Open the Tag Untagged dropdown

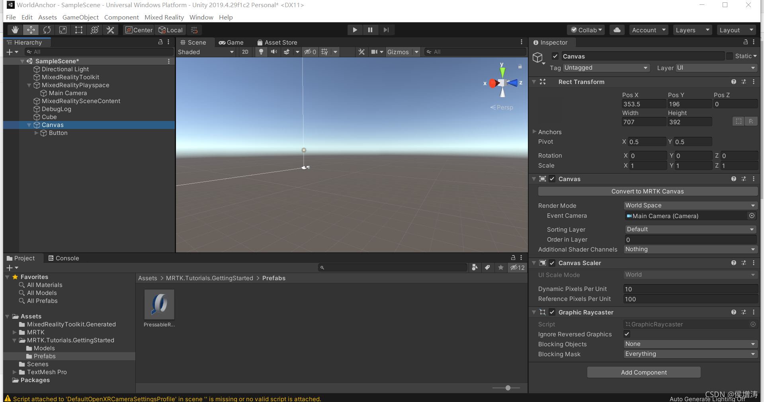tap(606, 68)
